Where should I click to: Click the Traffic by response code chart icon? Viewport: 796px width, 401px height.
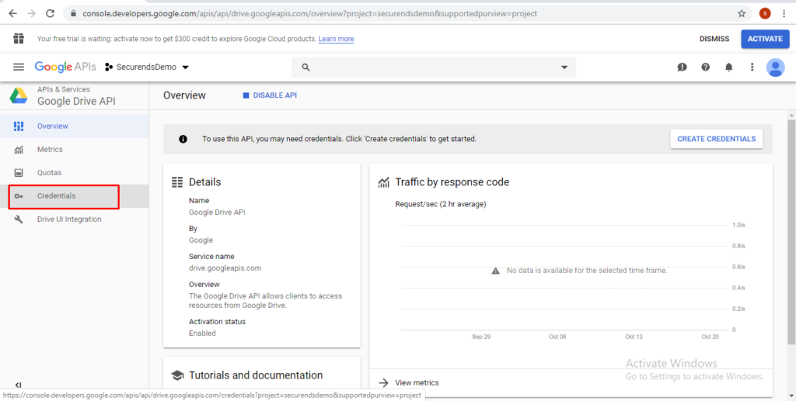384,182
